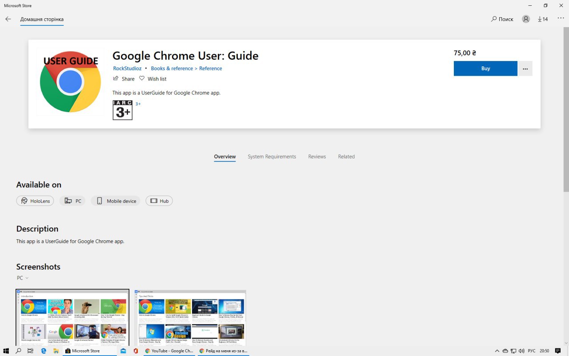Open the clock showing 20:50
The height and width of the screenshot is (356, 569).
point(544,351)
